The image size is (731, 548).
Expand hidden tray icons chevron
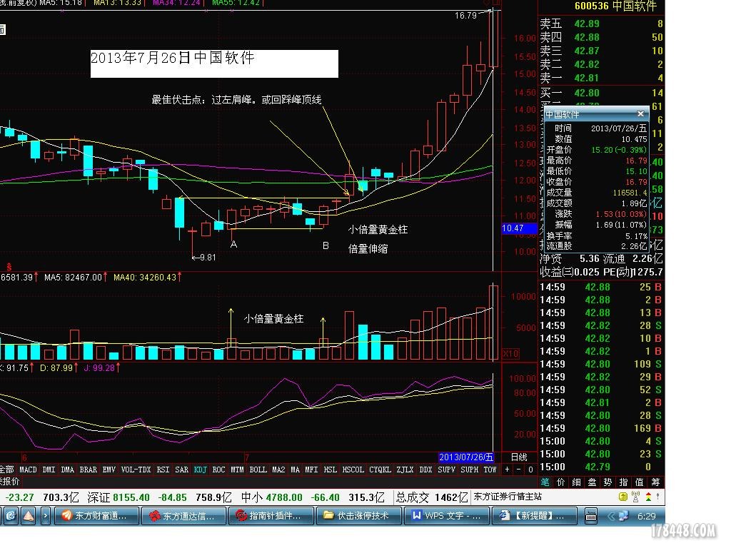[610, 514]
